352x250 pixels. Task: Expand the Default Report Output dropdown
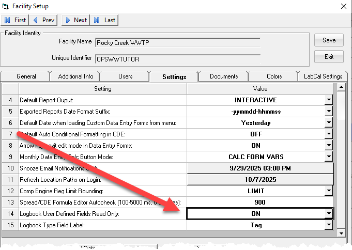pyautogui.click(x=328, y=100)
